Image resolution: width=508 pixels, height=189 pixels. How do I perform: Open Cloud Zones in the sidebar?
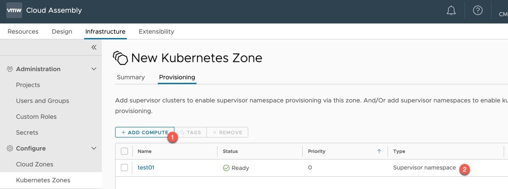(35, 164)
